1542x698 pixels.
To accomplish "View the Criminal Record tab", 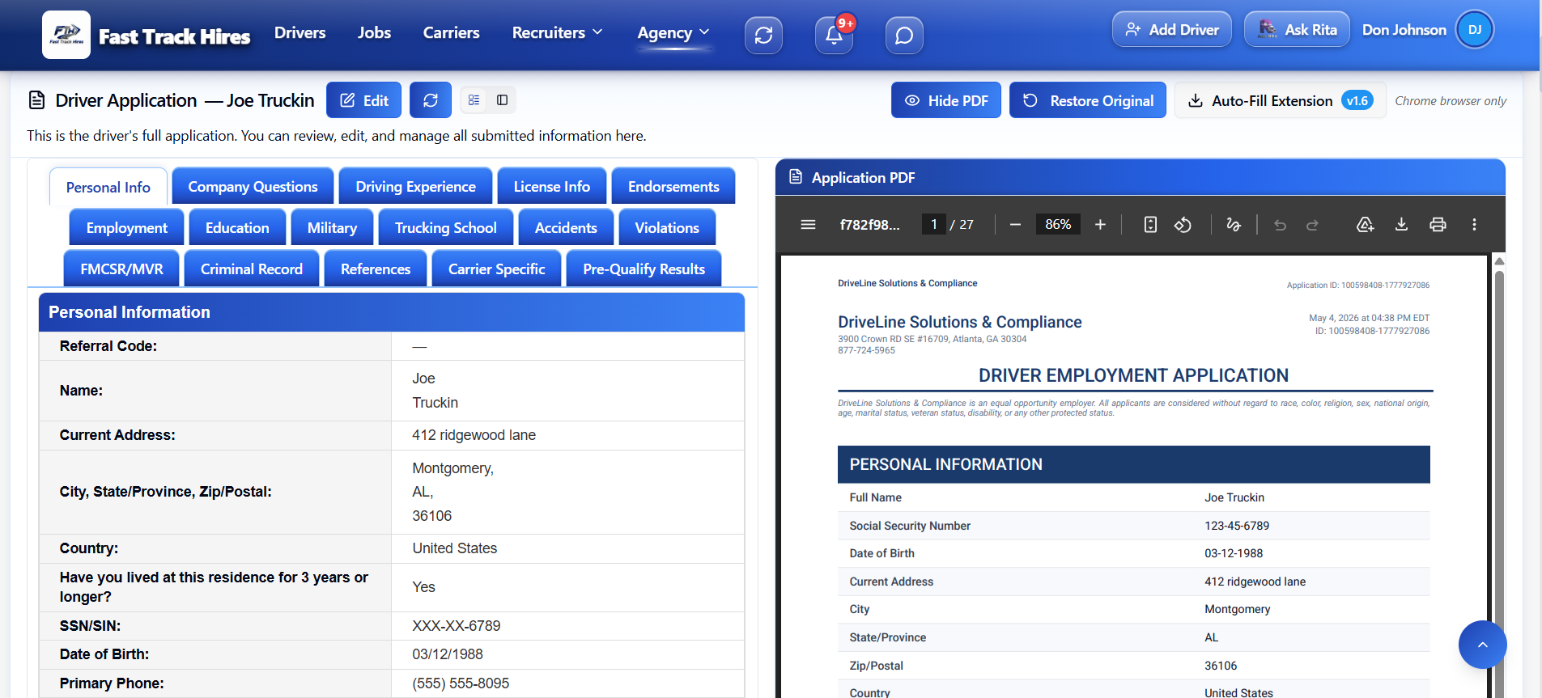I will (x=251, y=269).
